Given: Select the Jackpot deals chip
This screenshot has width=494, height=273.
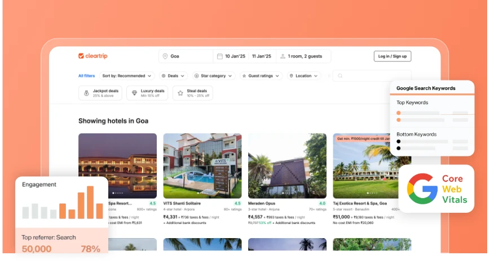Looking at the screenshot, I should coord(100,93).
